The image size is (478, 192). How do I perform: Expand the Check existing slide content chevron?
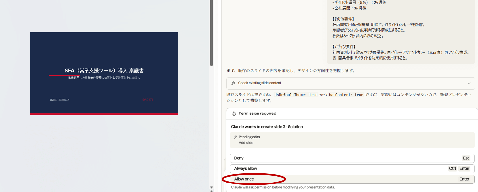coord(469,83)
